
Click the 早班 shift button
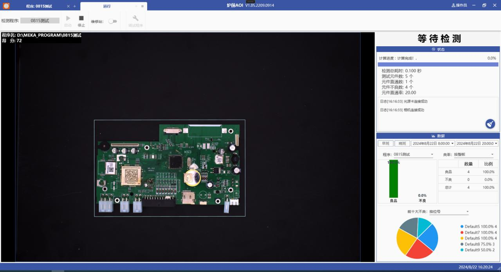(x=386, y=144)
